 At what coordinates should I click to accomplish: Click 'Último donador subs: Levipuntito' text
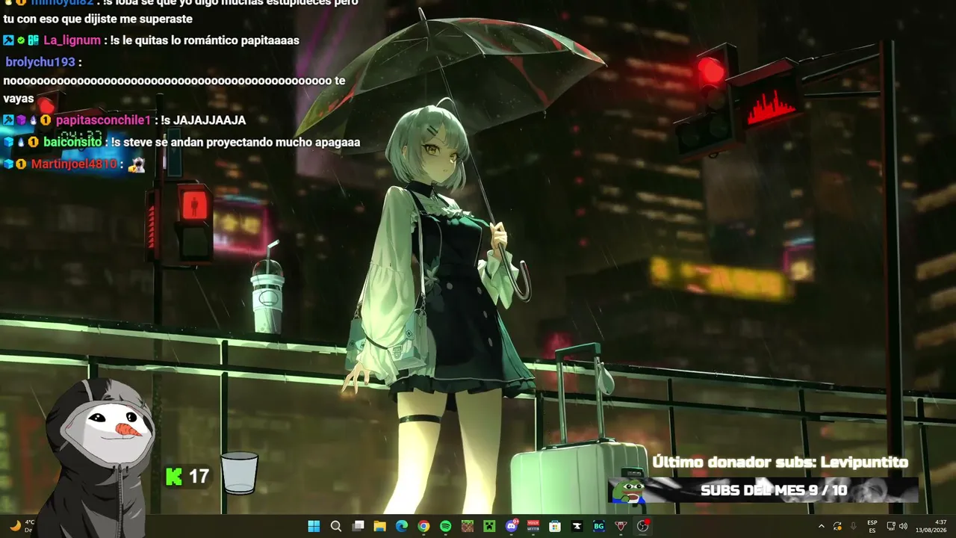click(780, 463)
